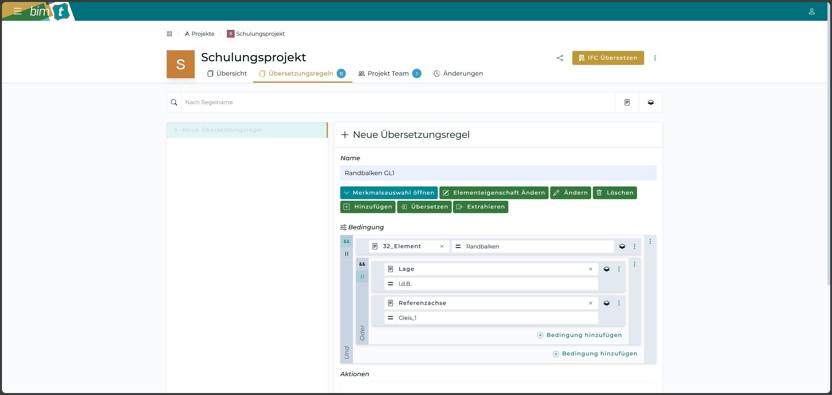Open the user account icon

tap(812, 11)
